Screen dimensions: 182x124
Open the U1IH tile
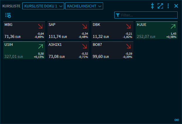(x=24, y=50)
